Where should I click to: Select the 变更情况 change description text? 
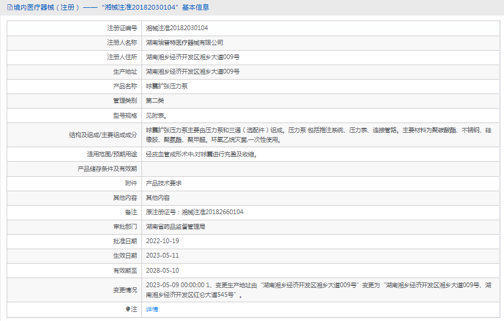(x=318, y=290)
